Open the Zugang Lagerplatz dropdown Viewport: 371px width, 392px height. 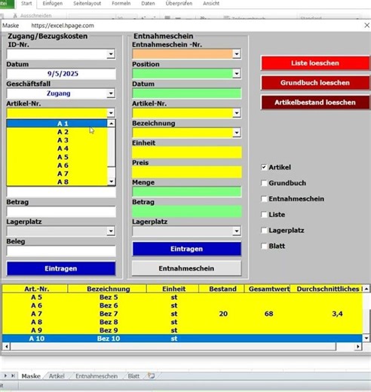pos(111,231)
